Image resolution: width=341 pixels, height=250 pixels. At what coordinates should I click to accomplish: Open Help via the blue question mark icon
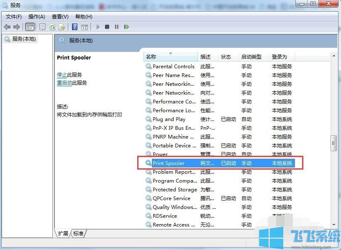[x=74, y=26]
